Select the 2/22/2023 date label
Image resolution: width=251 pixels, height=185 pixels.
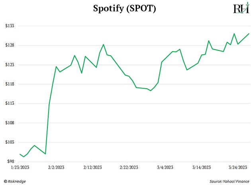pos(129,167)
